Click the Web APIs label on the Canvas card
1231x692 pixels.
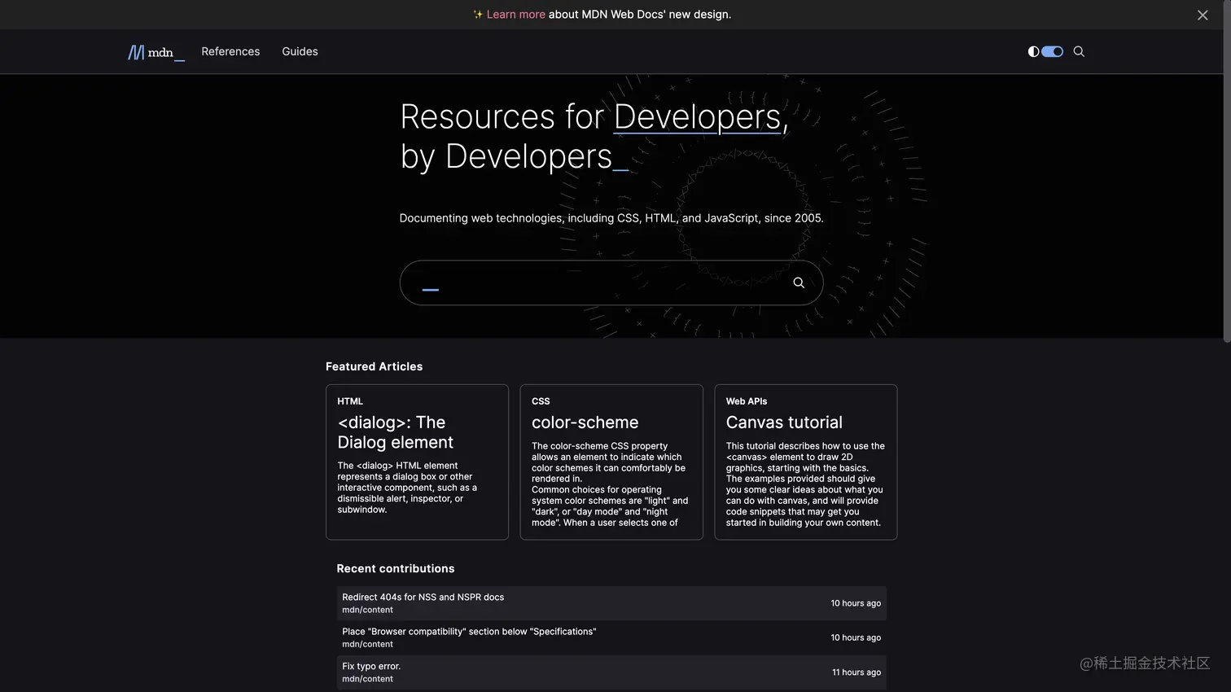click(746, 401)
